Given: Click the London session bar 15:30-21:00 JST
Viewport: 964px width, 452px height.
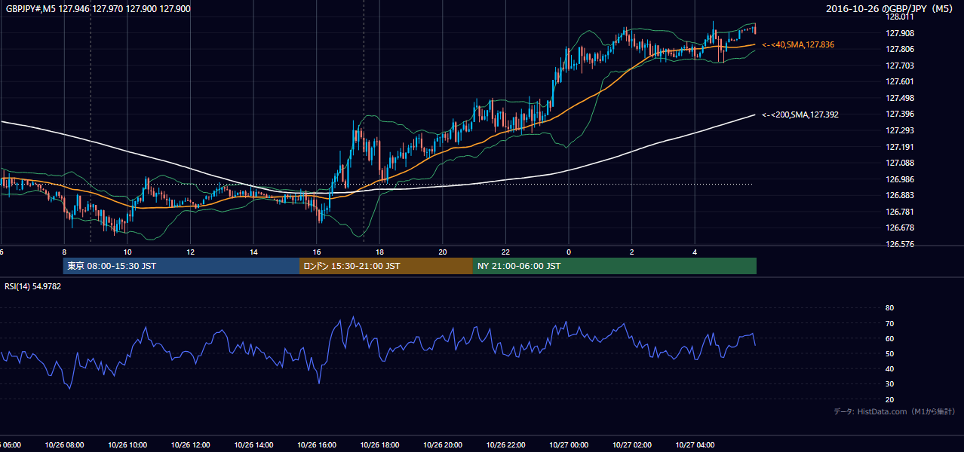Looking at the screenshot, I should 386,266.
